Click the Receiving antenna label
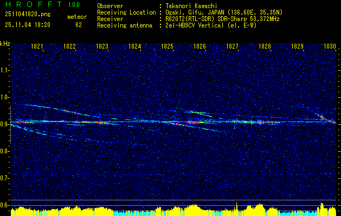The width and height of the screenshot is (341, 216). coord(125,25)
